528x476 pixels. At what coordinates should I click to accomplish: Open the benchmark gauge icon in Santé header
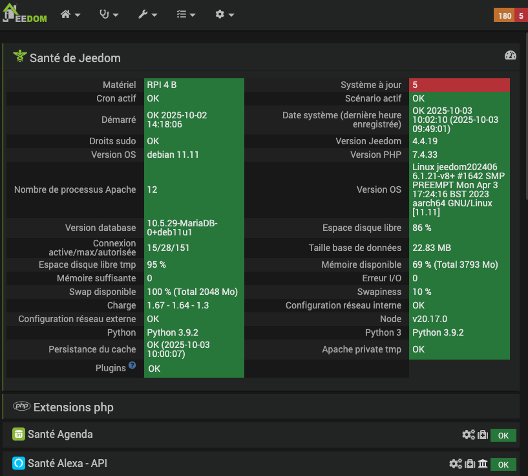510,56
